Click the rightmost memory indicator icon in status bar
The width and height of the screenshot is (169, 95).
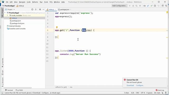click(166, 93)
